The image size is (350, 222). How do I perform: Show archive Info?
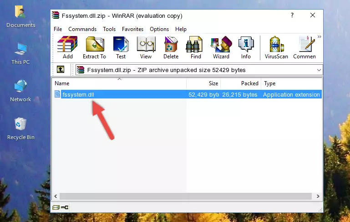(x=246, y=47)
